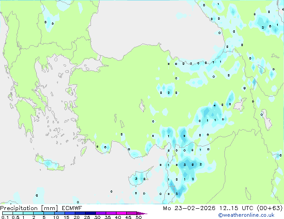Click the 'ECMWF' model label
Screen dimensions: 284x219
pyautogui.click(x=72, y=208)
